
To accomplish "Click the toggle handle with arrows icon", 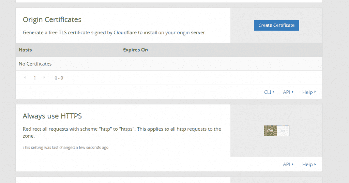I will 283,131.
